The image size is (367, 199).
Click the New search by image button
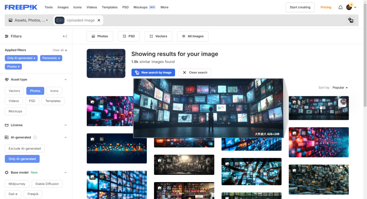coord(153,72)
